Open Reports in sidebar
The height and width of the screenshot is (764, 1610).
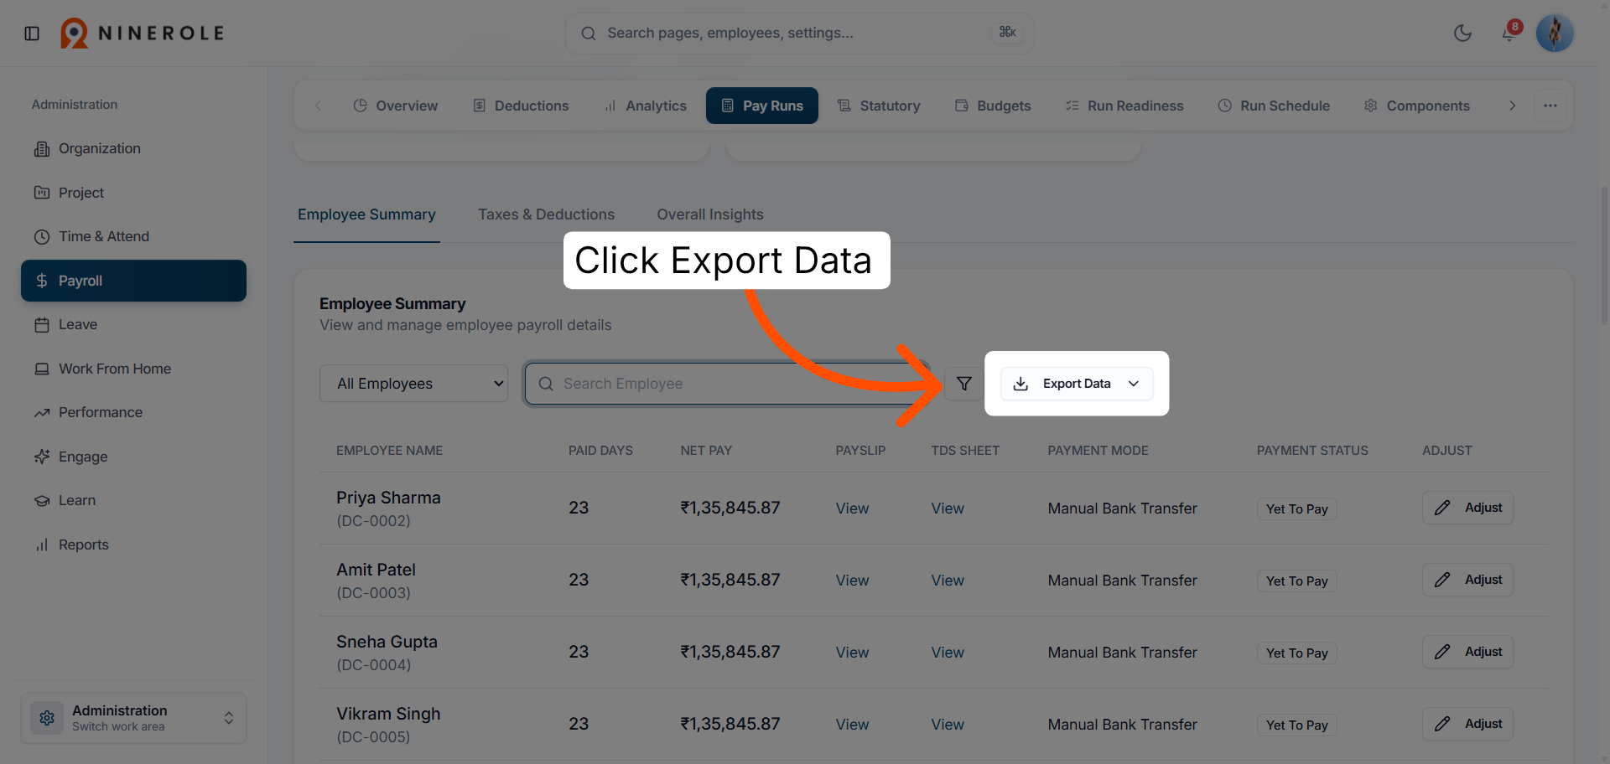click(134, 545)
